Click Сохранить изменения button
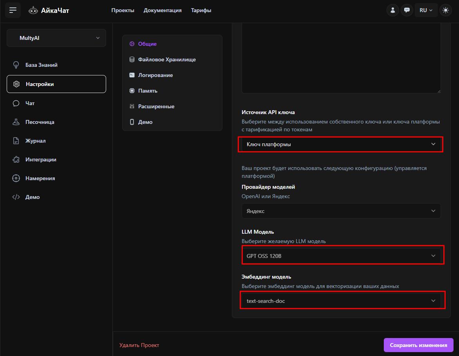 click(x=418, y=345)
